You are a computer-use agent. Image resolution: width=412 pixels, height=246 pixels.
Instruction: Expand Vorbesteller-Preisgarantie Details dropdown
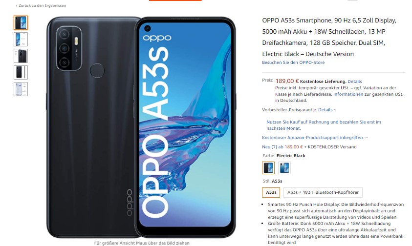(327, 110)
